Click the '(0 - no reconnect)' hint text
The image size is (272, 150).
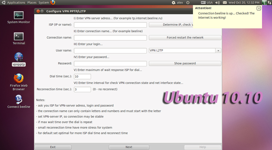tap(105, 89)
